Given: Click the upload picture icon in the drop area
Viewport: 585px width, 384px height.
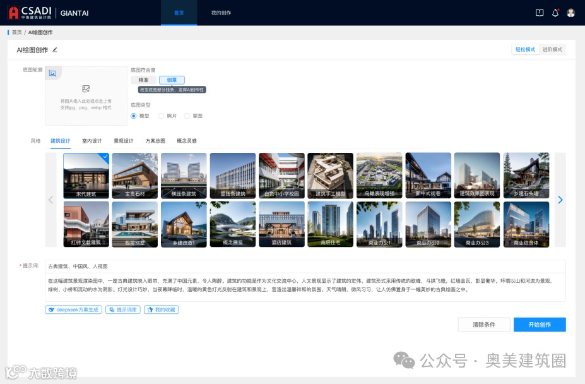Looking at the screenshot, I should [86, 89].
